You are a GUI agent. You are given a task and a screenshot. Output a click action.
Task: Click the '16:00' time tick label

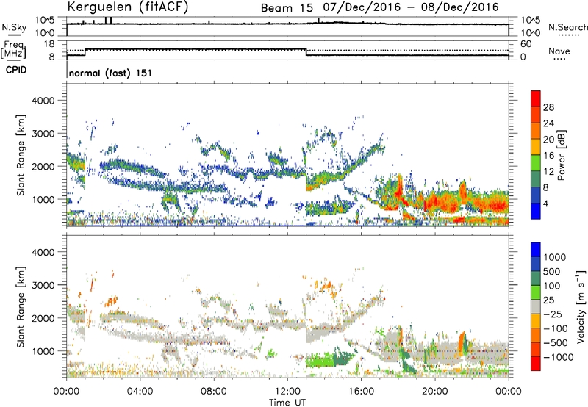pyautogui.click(x=361, y=392)
